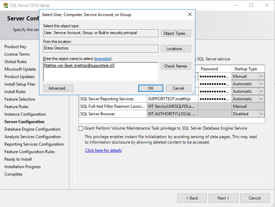The width and height of the screenshot is (275, 207).
Task: Toggle Grant Perform Volume Maintenance Task checkbox
Action: (x=81, y=128)
